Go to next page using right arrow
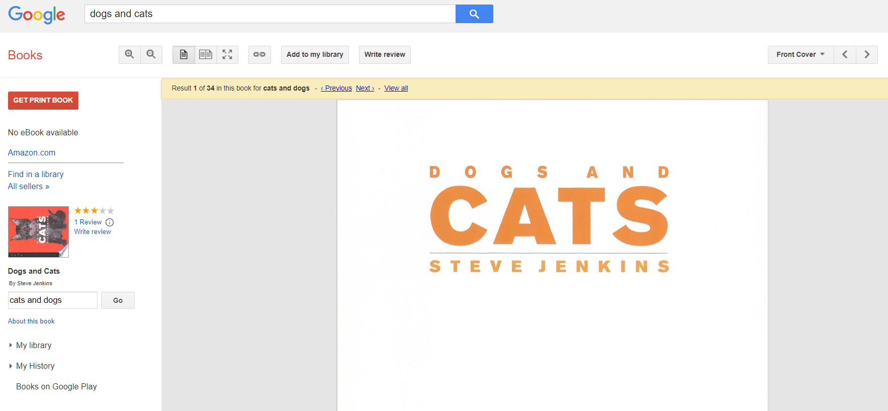 click(x=867, y=54)
